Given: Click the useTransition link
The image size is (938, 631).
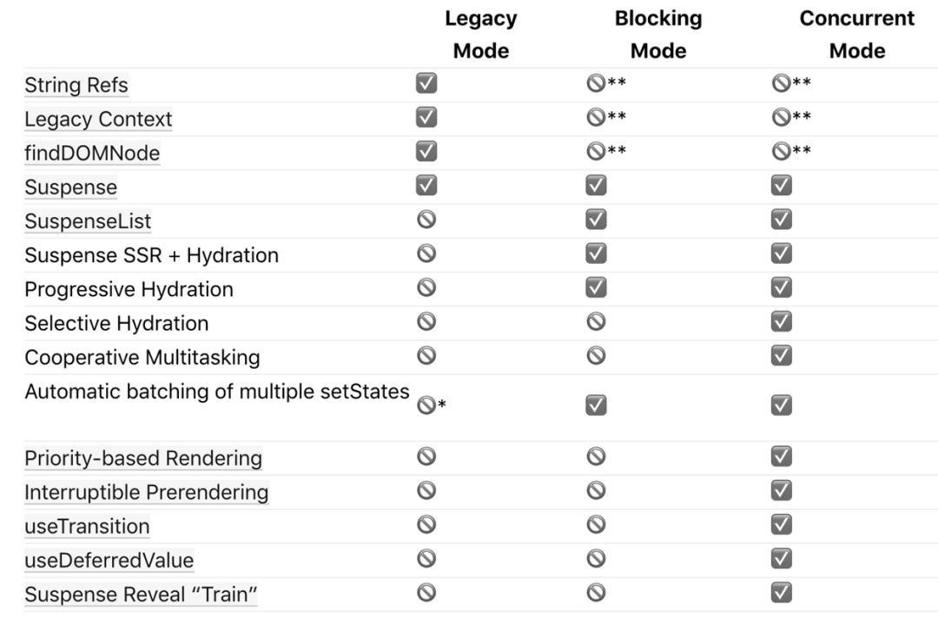Looking at the screenshot, I should click(87, 527).
